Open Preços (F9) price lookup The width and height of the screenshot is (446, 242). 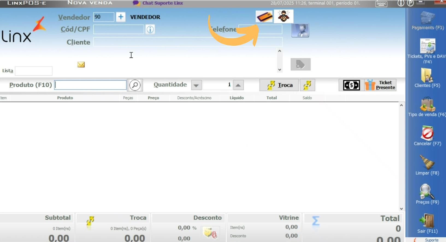pyautogui.click(x=427, y=194)
